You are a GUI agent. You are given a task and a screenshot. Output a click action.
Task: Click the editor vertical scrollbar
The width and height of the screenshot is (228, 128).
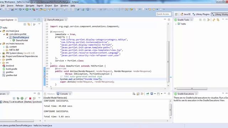coord(168,62)
